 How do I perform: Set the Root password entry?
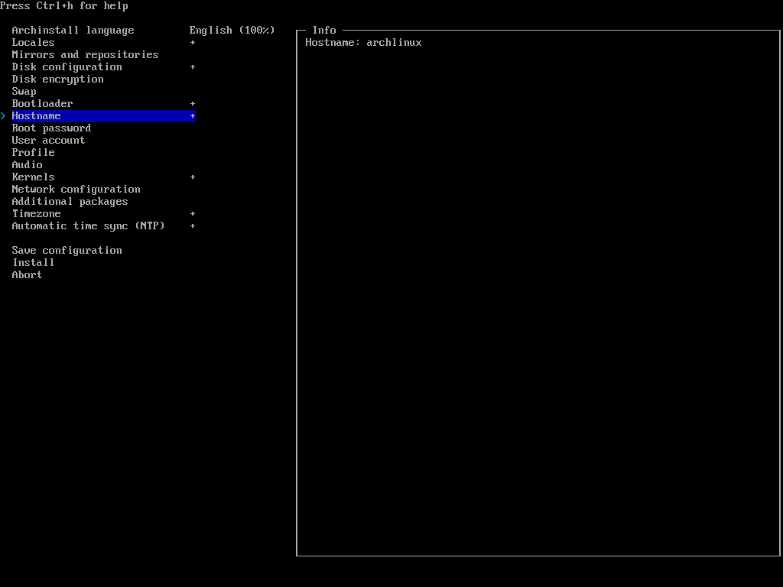tap(51, 128)
